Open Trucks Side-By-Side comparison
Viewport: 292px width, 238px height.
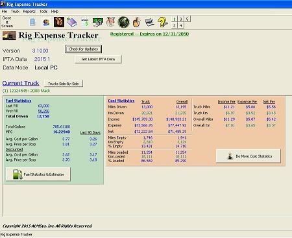tap(64, 84)
